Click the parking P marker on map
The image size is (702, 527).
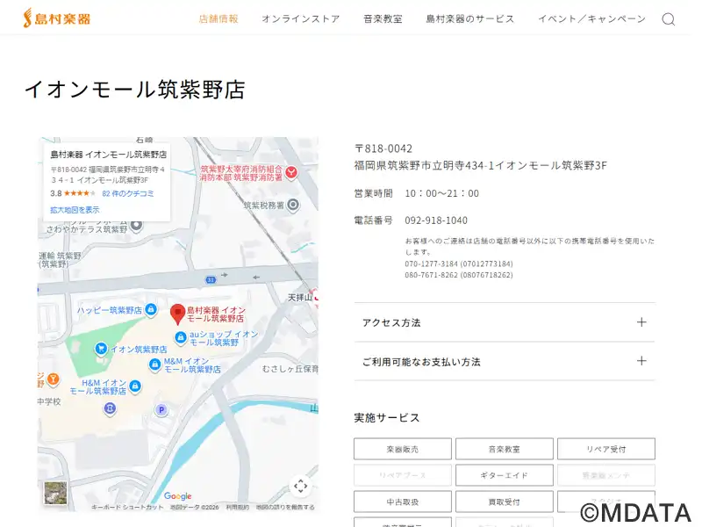161,409
